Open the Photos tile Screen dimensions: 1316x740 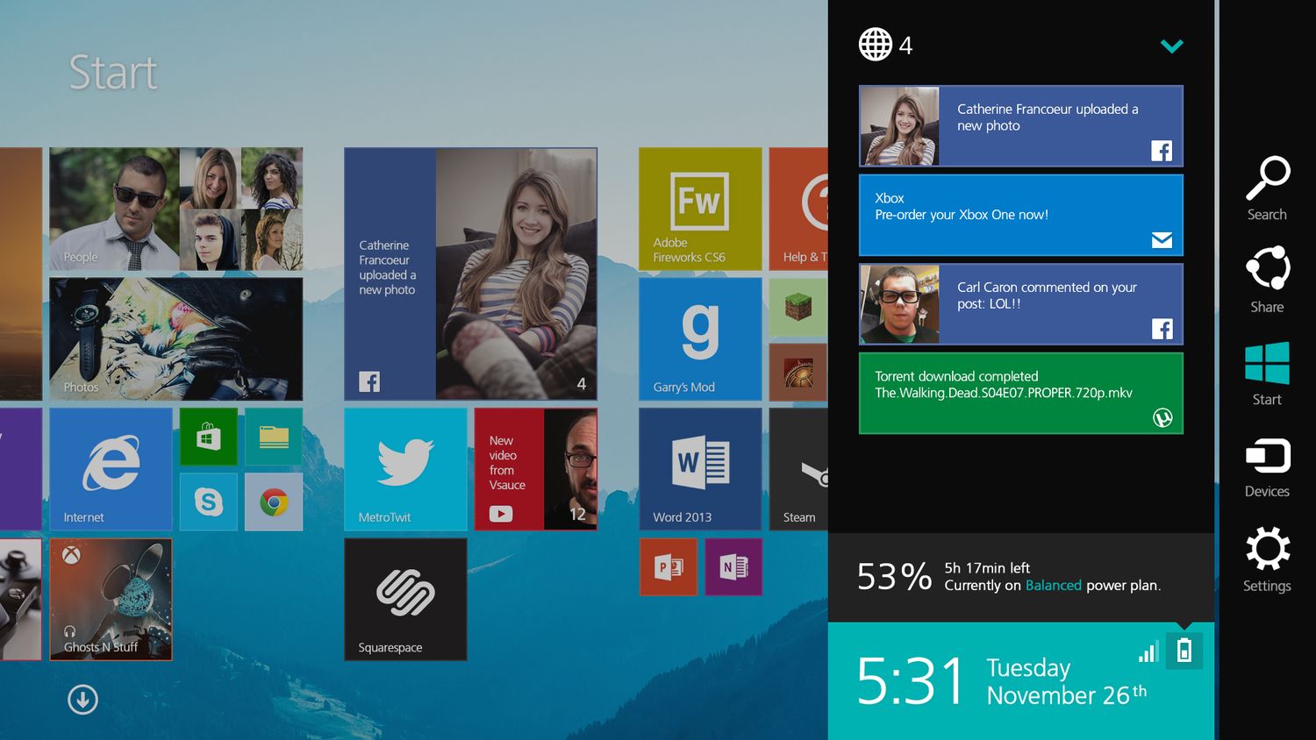point(175,338)
